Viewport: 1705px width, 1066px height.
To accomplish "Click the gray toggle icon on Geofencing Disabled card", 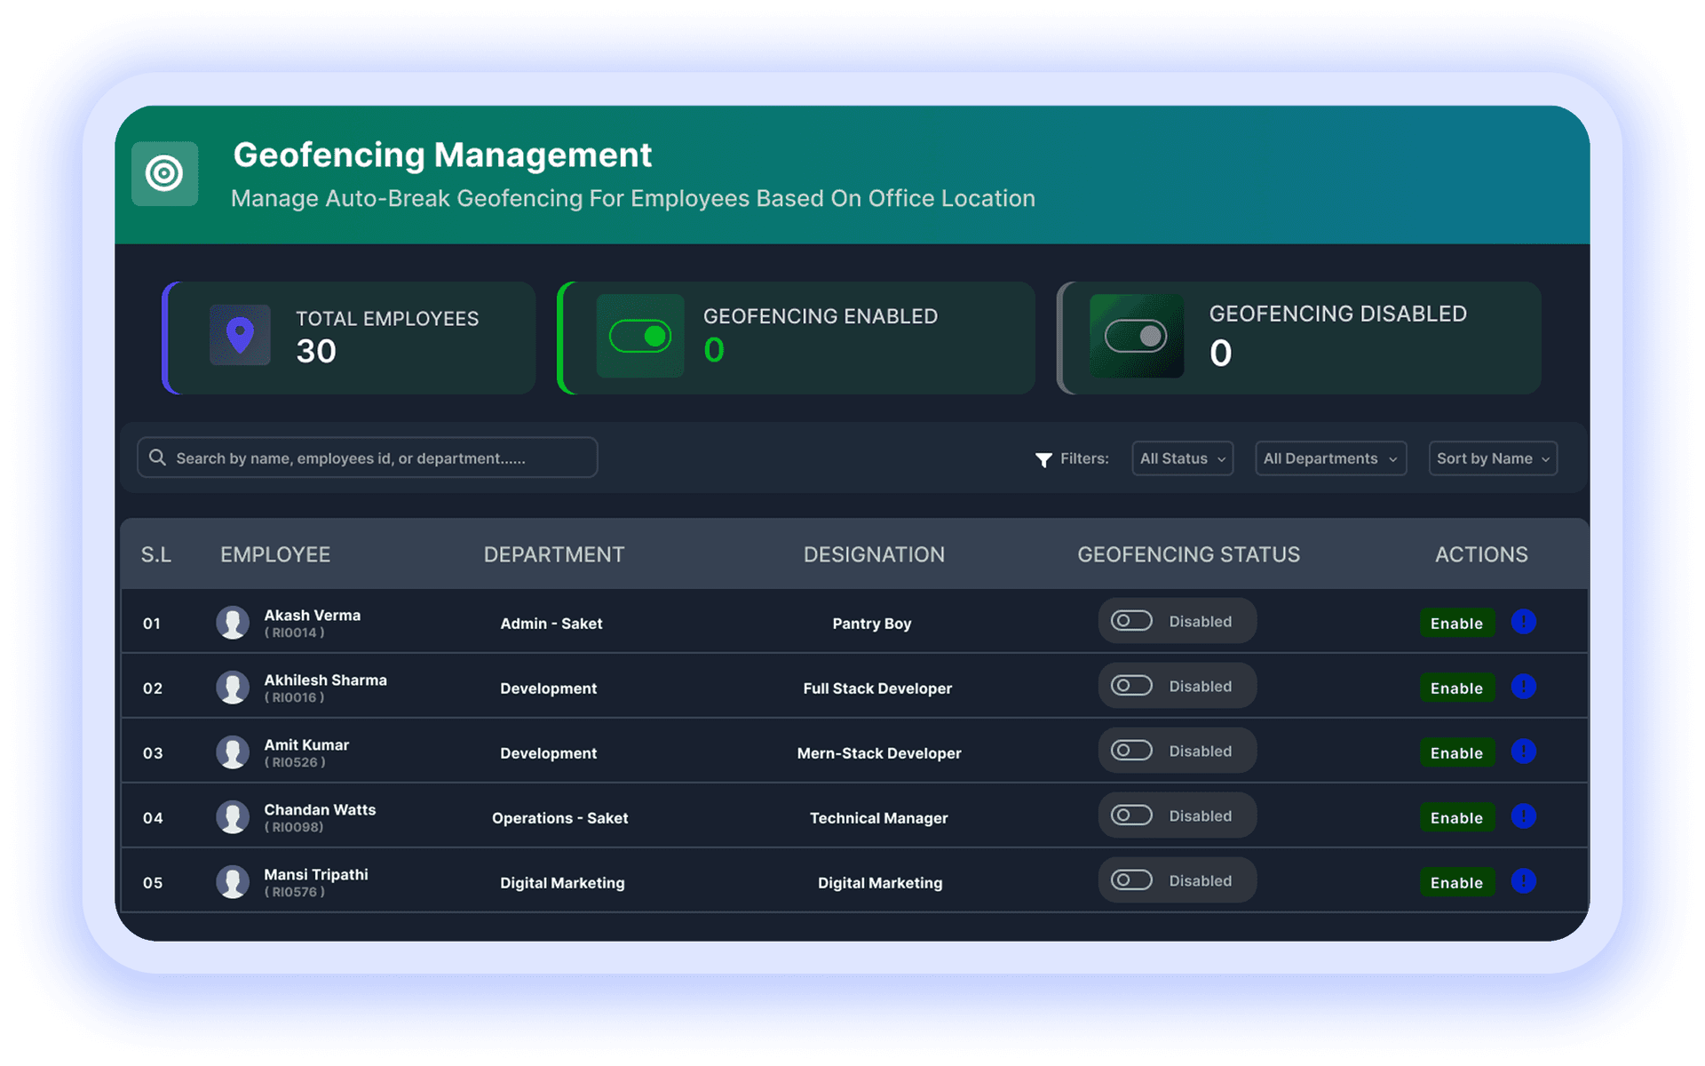I will pos(1138,337).
